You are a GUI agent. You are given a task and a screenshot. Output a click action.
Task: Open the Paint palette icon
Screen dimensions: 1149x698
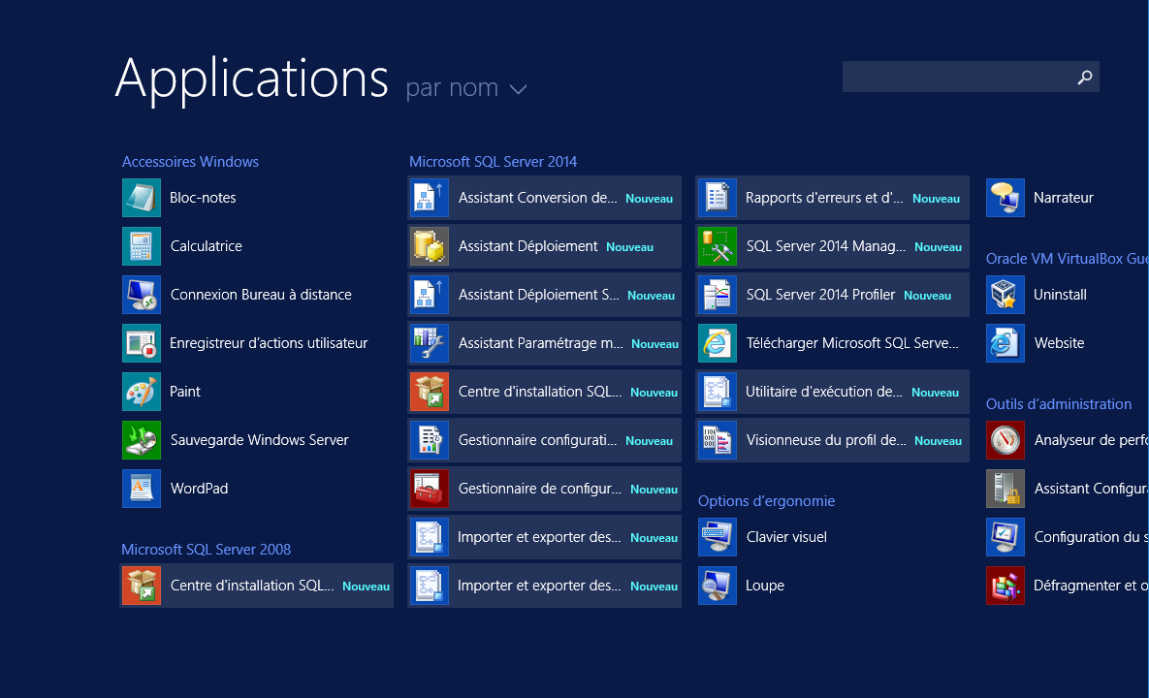click(x=142, y=392)
